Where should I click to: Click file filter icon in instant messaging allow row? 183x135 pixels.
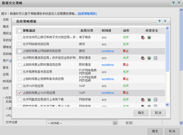[x=156, y=58]
